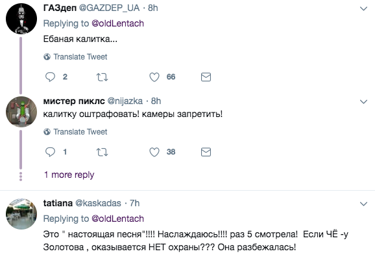Open the nijazka profile avatar
Viewport: 375px width, 258px height.
[21, 112]
